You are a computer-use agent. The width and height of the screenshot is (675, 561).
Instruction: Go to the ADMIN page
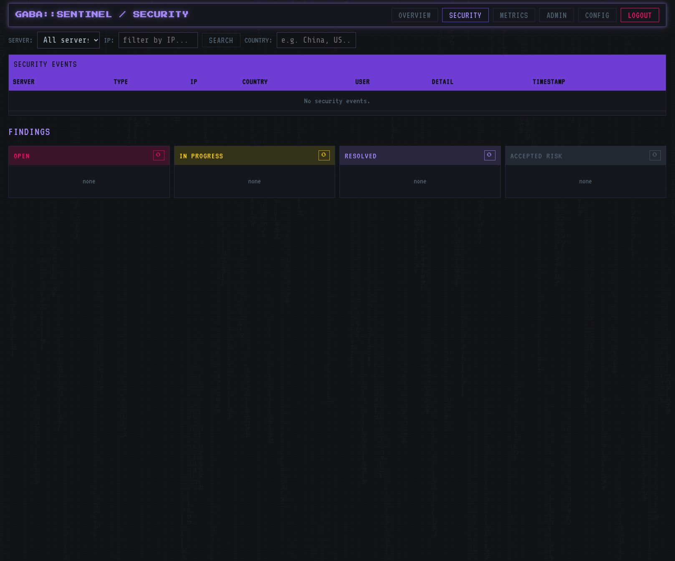pyautogui.click(x=556, y=15)
